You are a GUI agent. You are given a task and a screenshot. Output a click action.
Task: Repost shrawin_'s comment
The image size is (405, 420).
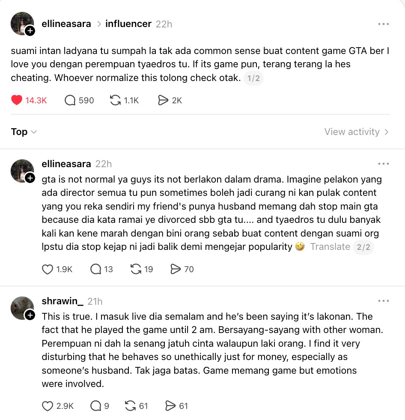130,406
